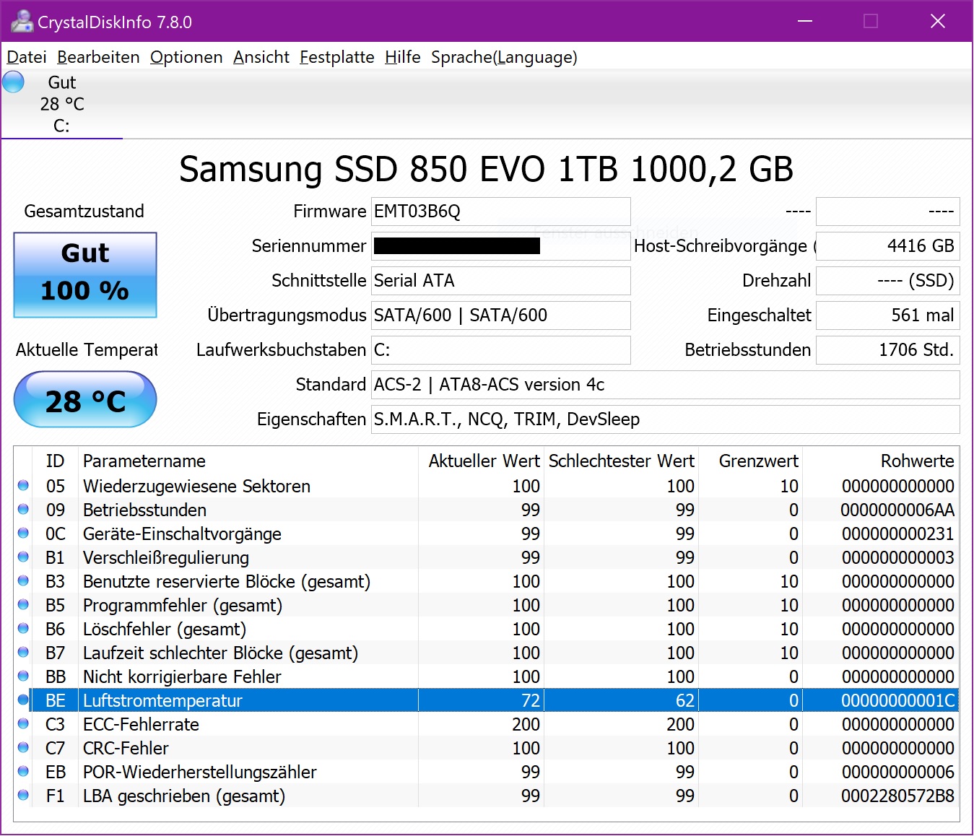974x836 pixels.
Task: Minimize the CrystalDiskInfo window
Action: [805, 22]
